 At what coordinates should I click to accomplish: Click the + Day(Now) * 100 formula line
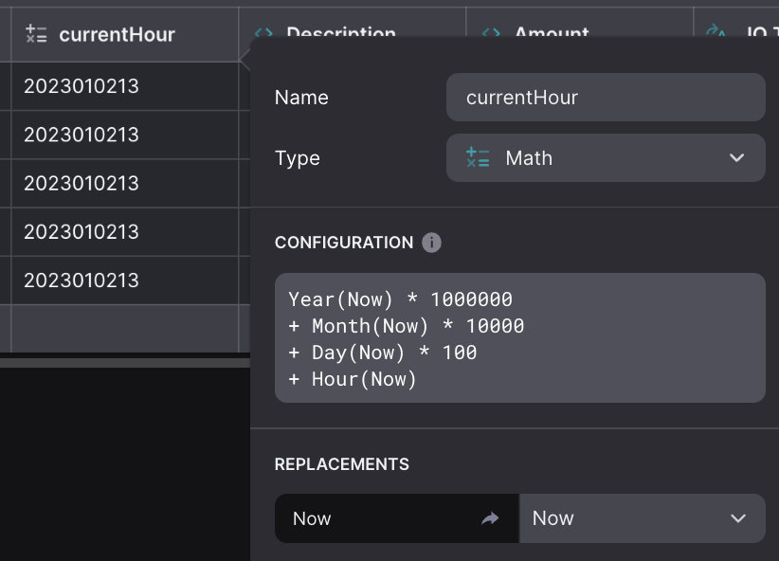point(383,353)
